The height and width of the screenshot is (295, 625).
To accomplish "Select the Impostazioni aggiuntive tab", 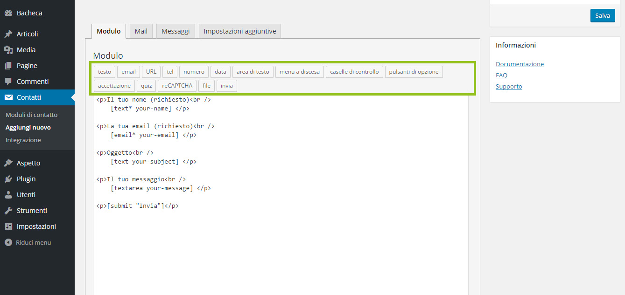I will click(240, 31).
